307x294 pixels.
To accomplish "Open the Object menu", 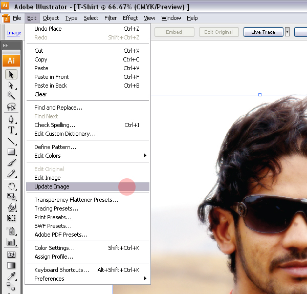I will (51, 18).
